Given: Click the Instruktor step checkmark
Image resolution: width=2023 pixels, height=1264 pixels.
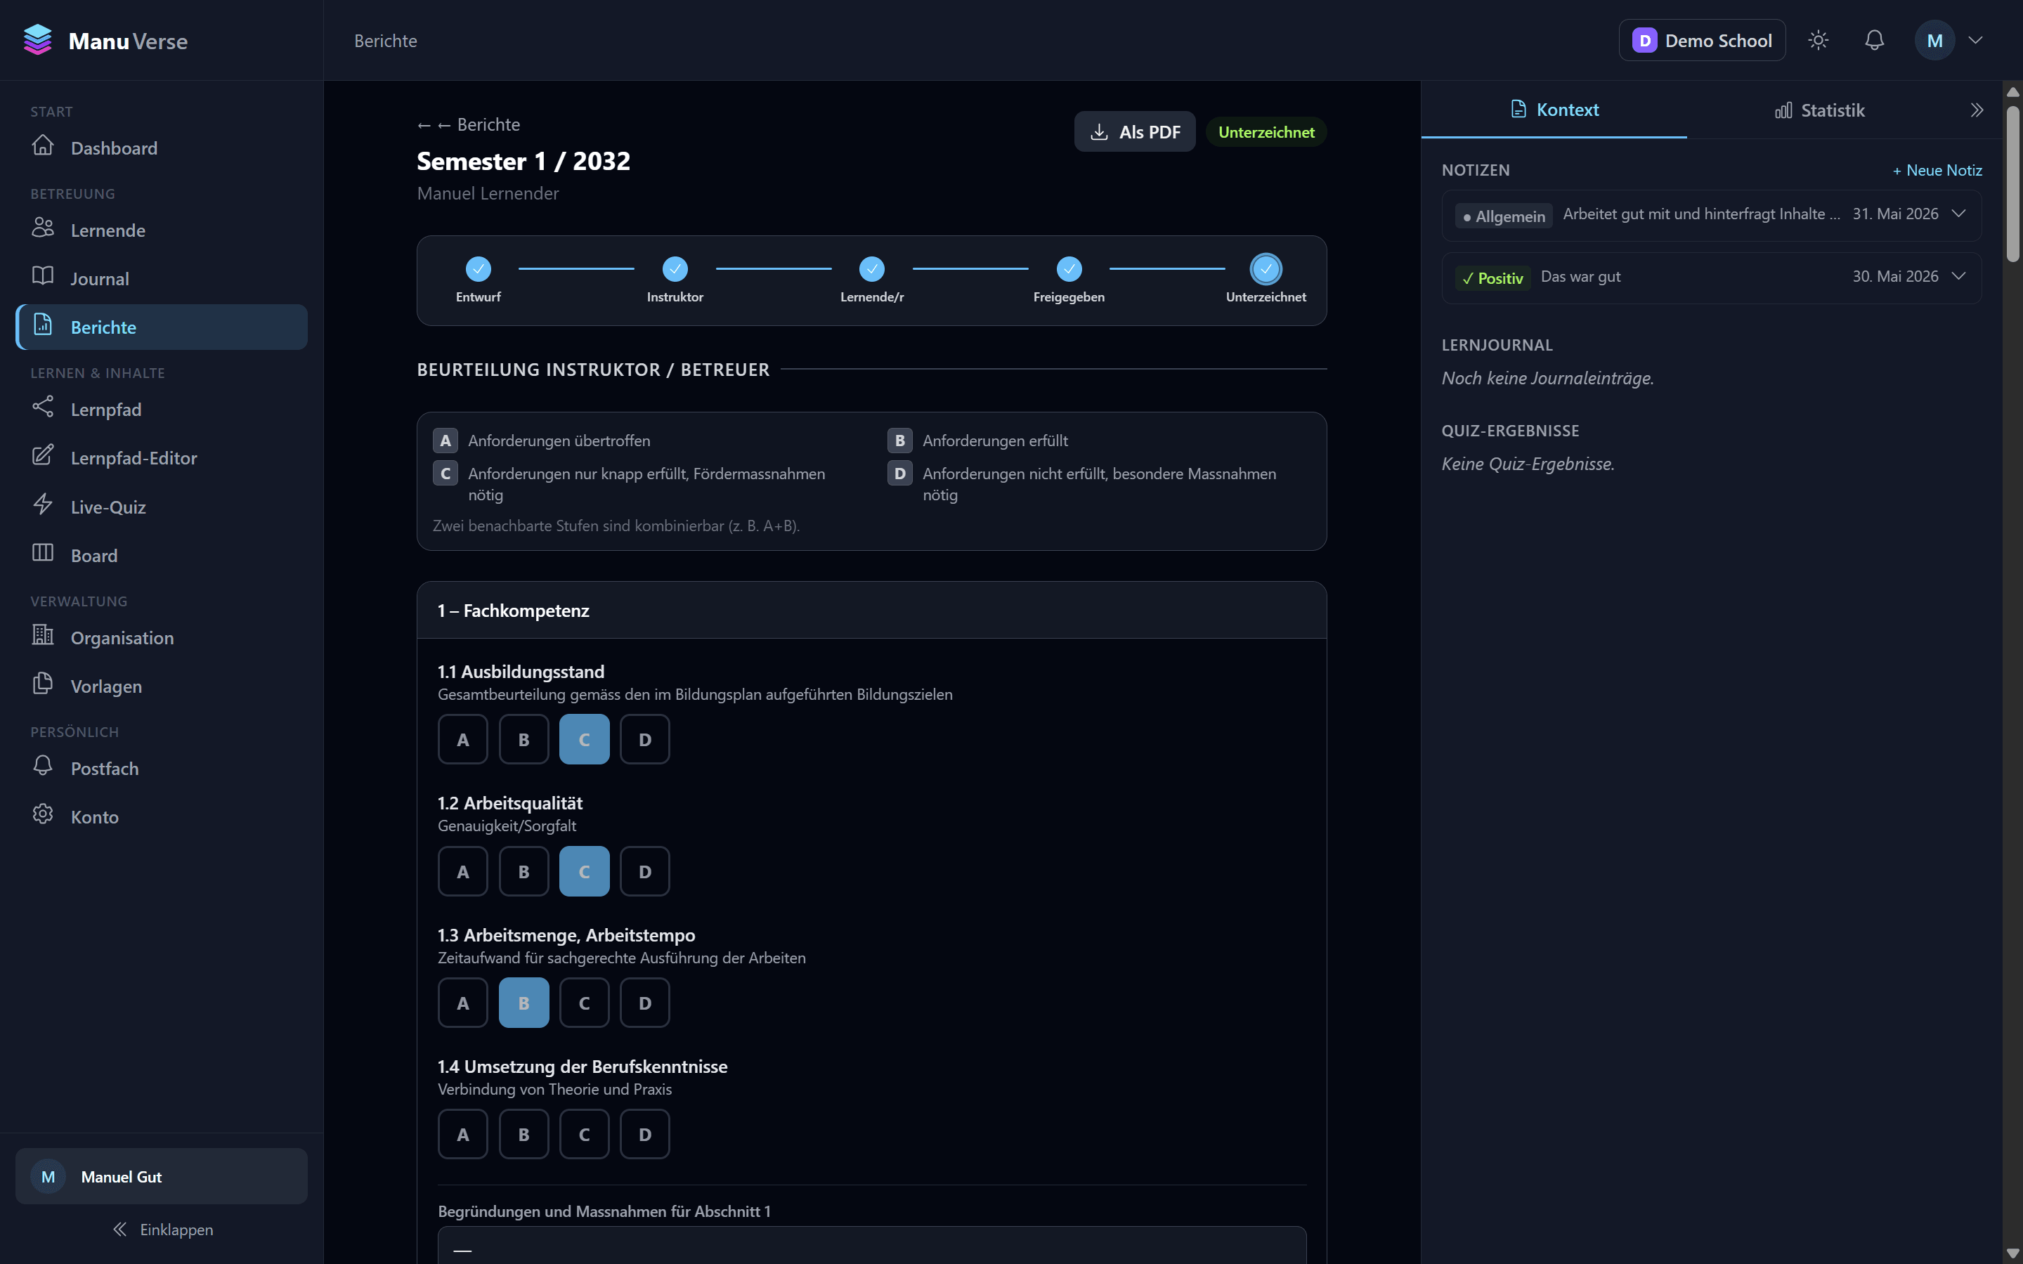Looking at the screenshot, I should pyautogui.click(x=675, y=269).
